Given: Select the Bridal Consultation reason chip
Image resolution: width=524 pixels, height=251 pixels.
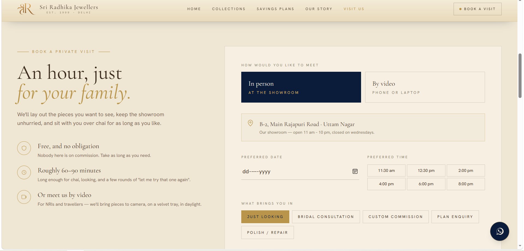Looking at the screenshot, I should tap(326, 217).
